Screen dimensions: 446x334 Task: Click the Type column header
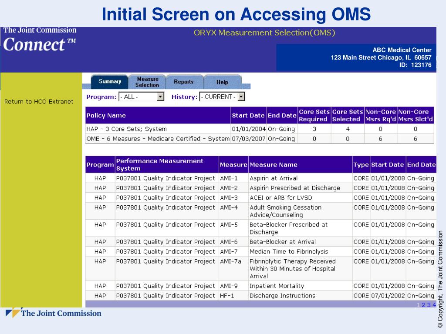(x=361, y=165)
